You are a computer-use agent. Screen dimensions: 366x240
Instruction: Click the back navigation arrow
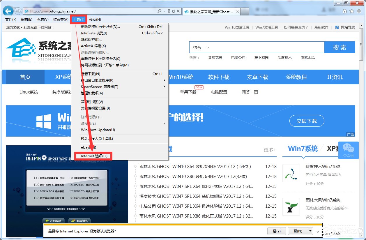(x=8, y=11)
